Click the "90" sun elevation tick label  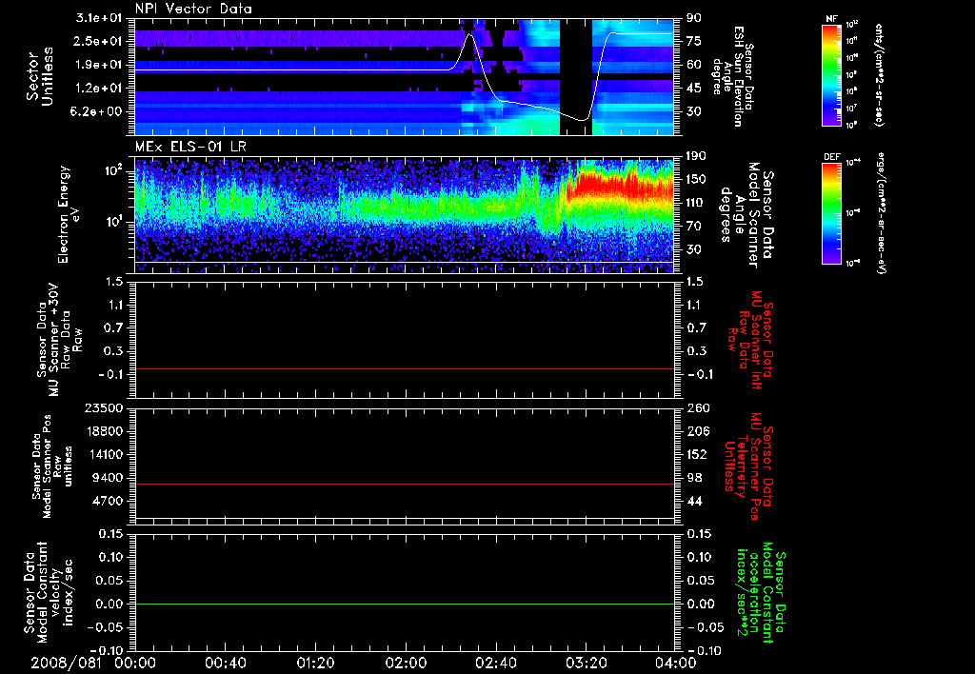point(693,17)
